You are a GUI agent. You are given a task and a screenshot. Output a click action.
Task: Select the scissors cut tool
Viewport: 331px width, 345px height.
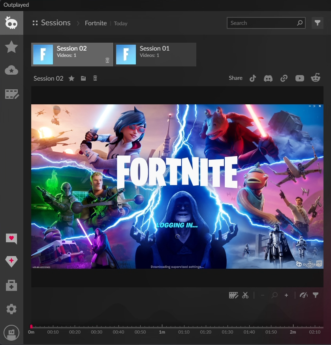pyautogui.click(x=245, y=295)
